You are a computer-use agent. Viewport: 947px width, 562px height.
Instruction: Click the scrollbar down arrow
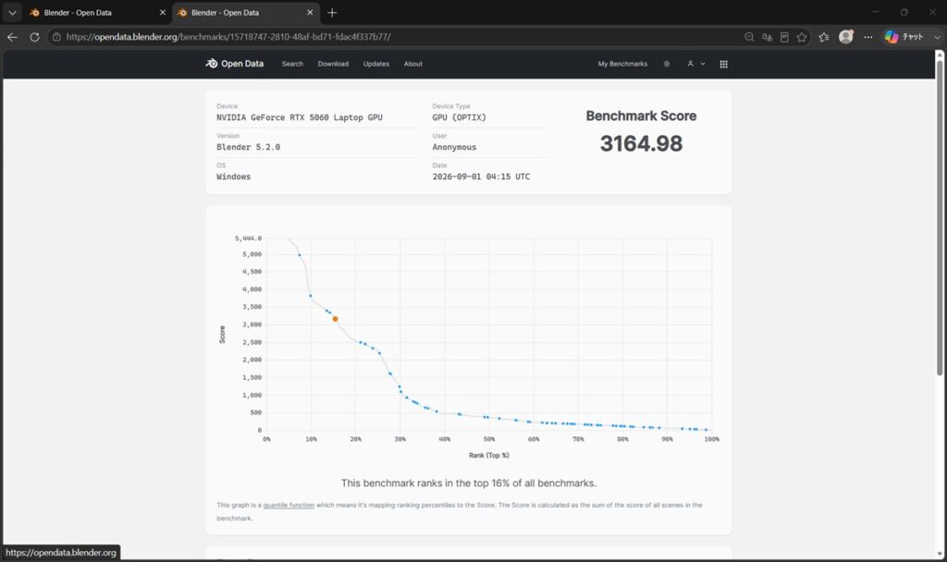(940, 555)
